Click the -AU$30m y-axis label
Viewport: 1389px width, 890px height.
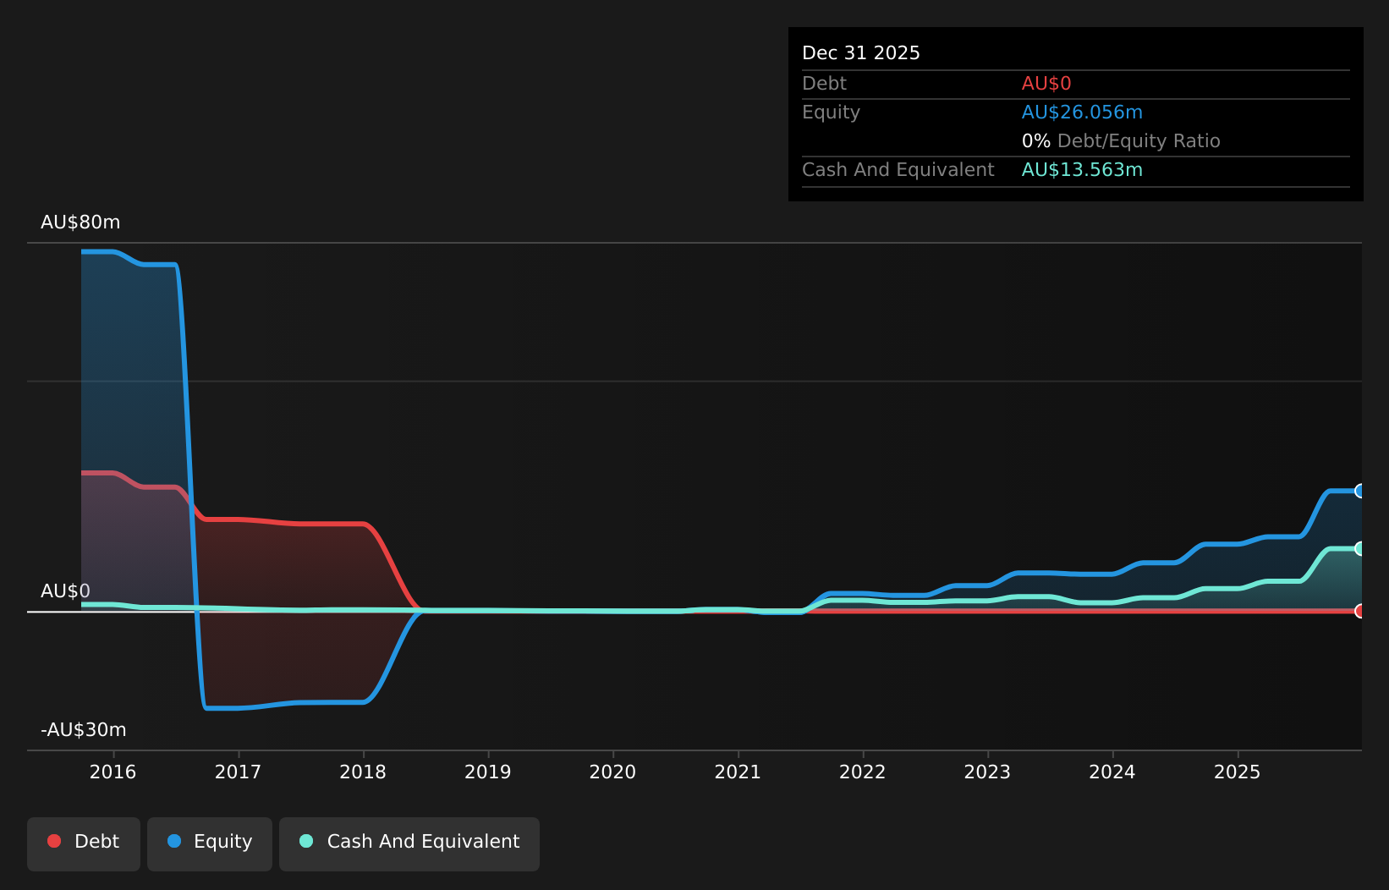click(x=84, y=730)
